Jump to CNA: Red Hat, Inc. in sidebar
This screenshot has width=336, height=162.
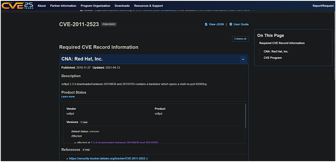pyautogui.click(x=276, y=51)
